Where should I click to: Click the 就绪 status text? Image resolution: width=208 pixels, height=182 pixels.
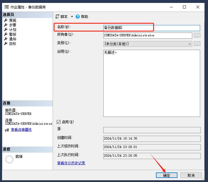point(19,156)
